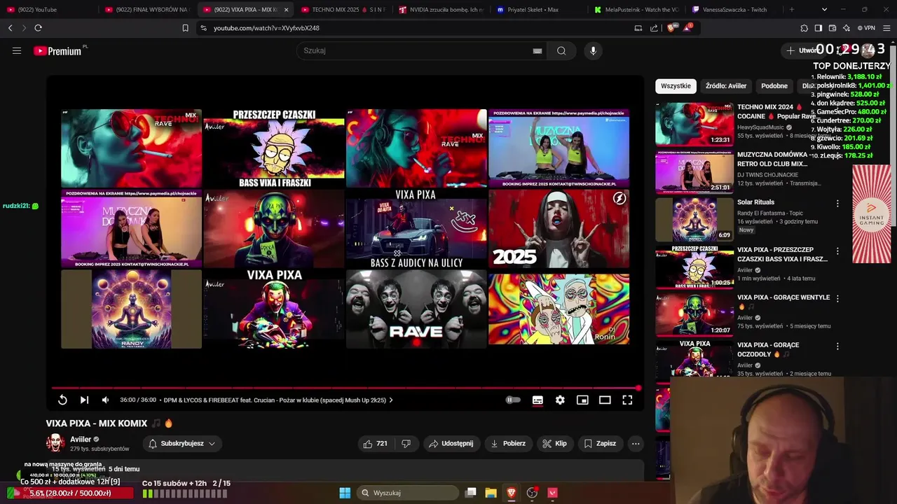
Task: Click the Windows taskbar Wyszukaj search box
Action: [408, 493]
